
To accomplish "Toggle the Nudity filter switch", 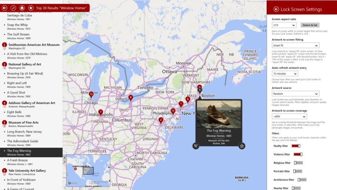I will 296,146.
